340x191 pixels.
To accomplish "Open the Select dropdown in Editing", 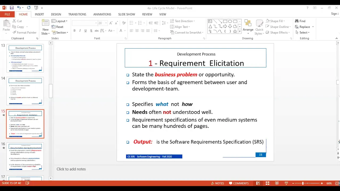I will point(302,32).
